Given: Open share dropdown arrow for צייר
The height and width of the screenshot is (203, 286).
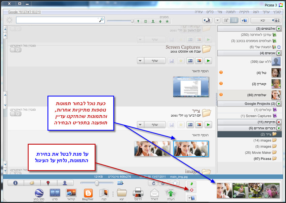Looking at the screenshot, I should pos(140,125).
